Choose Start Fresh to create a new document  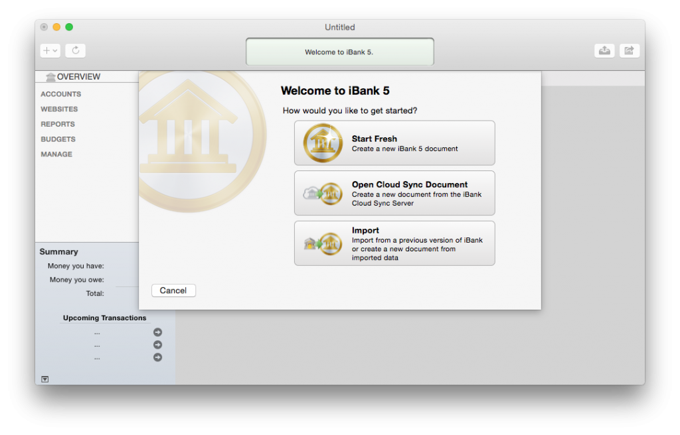(394, 143)
